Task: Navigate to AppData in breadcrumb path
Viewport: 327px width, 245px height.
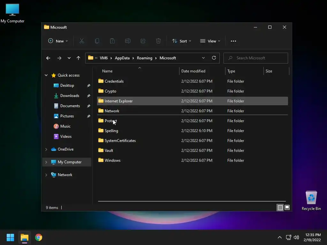Action: coord(122,58)
